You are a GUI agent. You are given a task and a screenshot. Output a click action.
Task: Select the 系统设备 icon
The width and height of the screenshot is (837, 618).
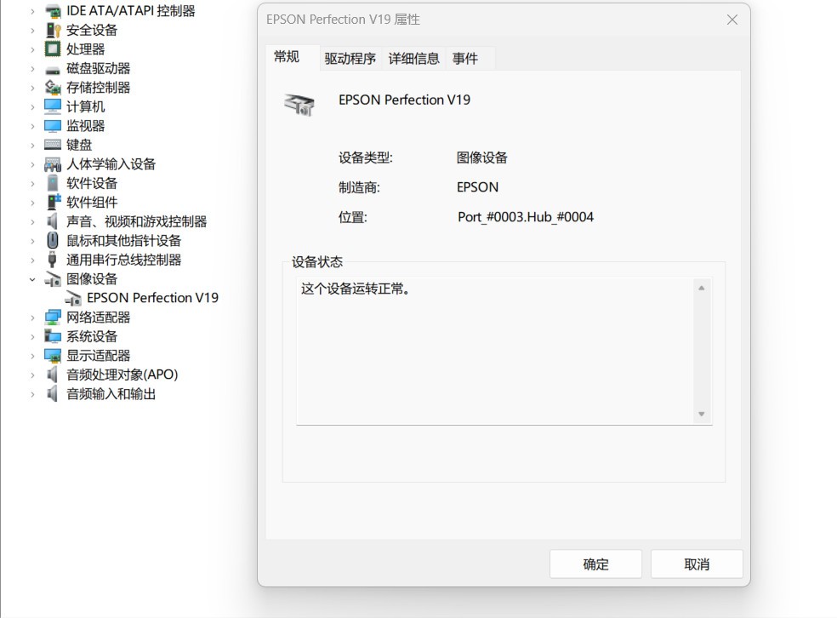coord(53,336)
